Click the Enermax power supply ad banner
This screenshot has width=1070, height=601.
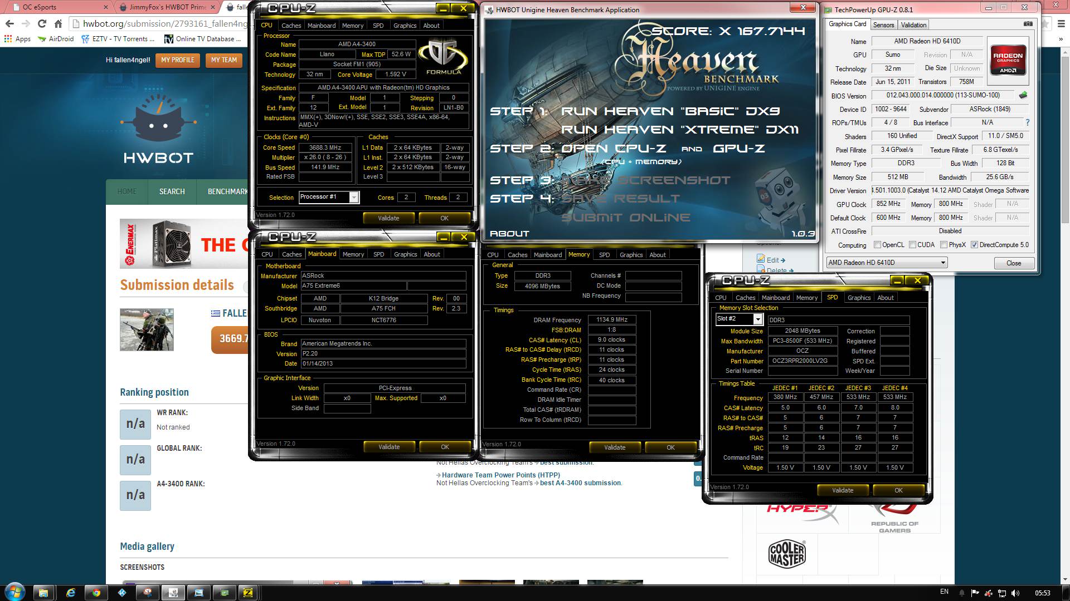[x=184, y=245]
